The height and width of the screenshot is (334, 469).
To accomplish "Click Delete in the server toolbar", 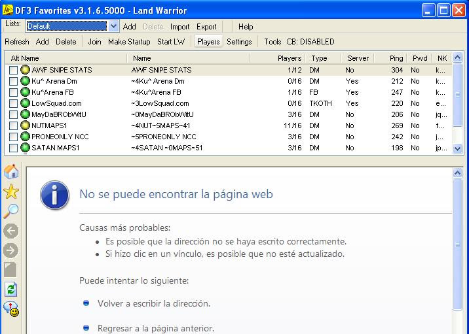I will click(x=66, y=42).
